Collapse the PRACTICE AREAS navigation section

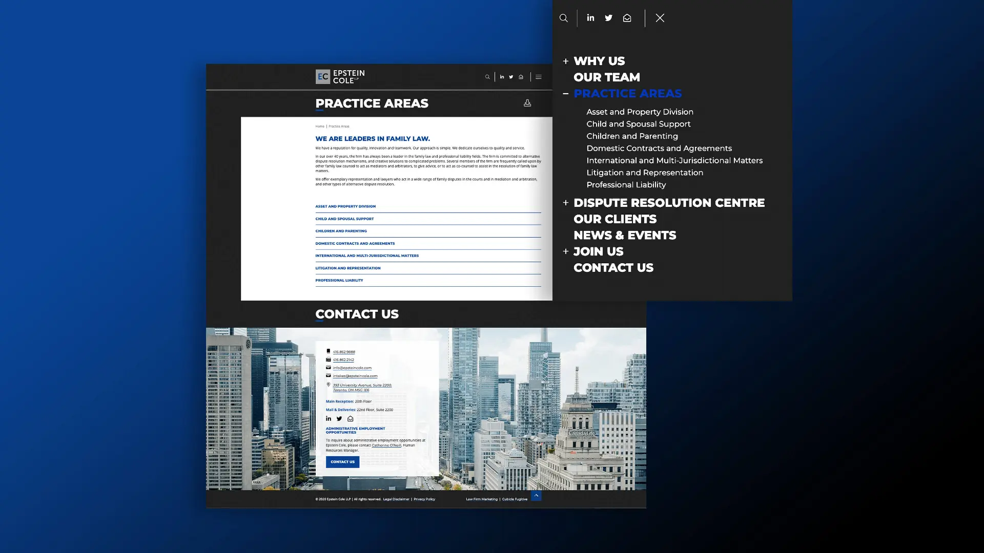[565, 94]
